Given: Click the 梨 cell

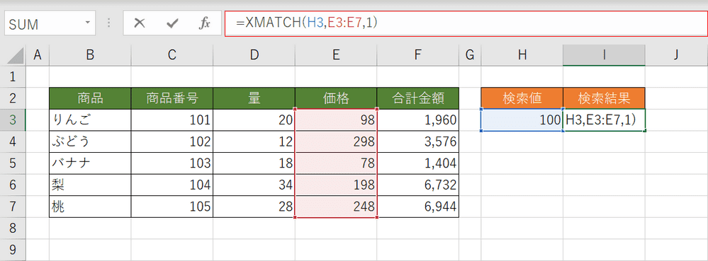Looking at the screenshot, I should [90, 185].
